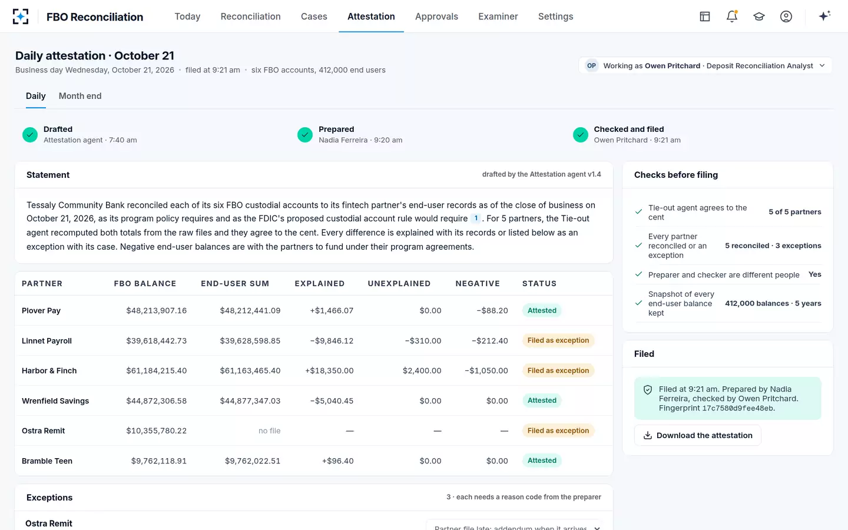Click Wrenfield Savings Attested badge
Viewport: 848px width, 530px height.
[542, 400]
